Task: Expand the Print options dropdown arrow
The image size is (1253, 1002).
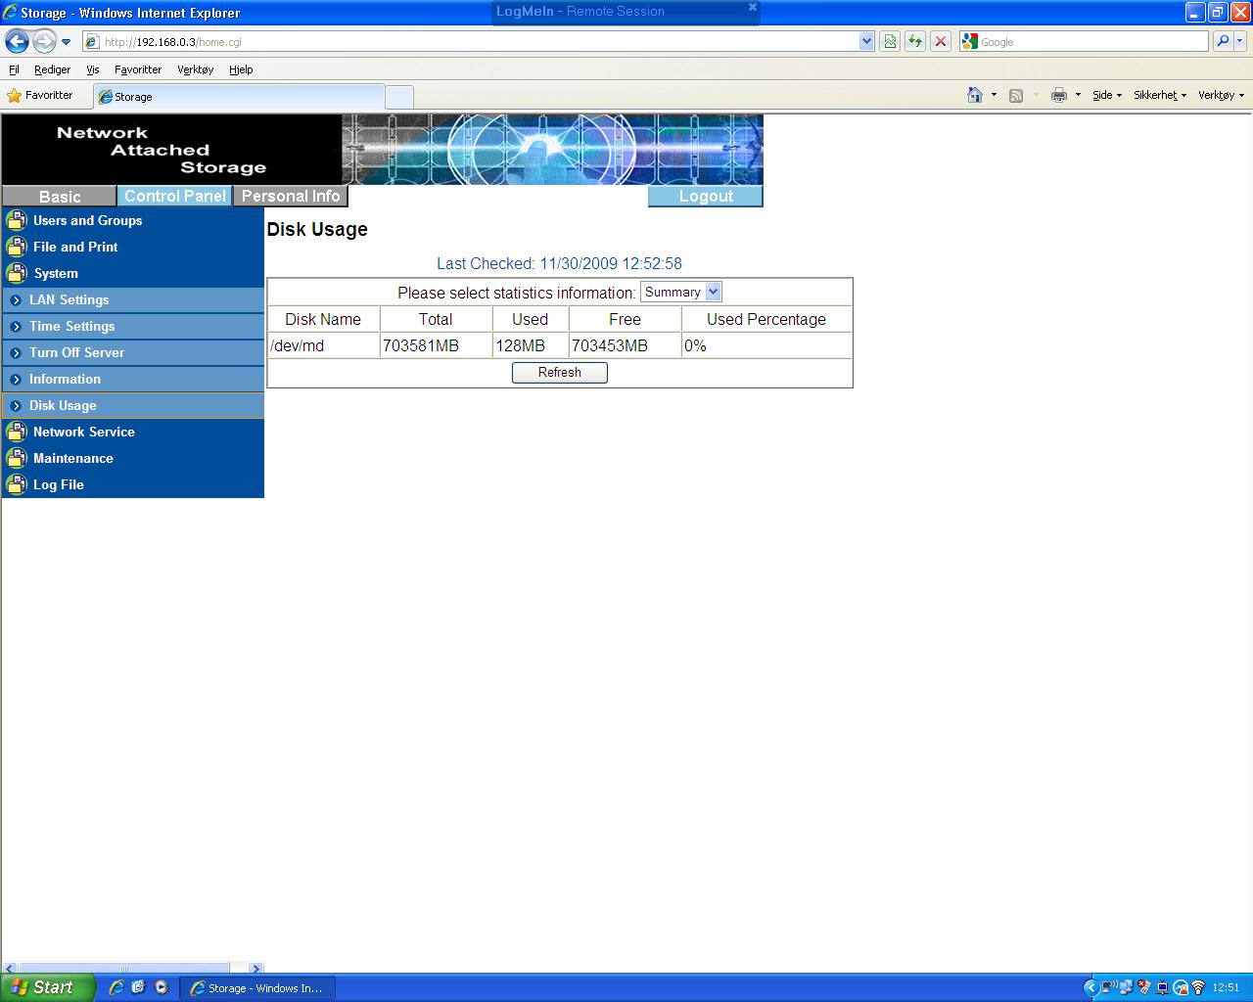Action: (x=1078, y=95)
